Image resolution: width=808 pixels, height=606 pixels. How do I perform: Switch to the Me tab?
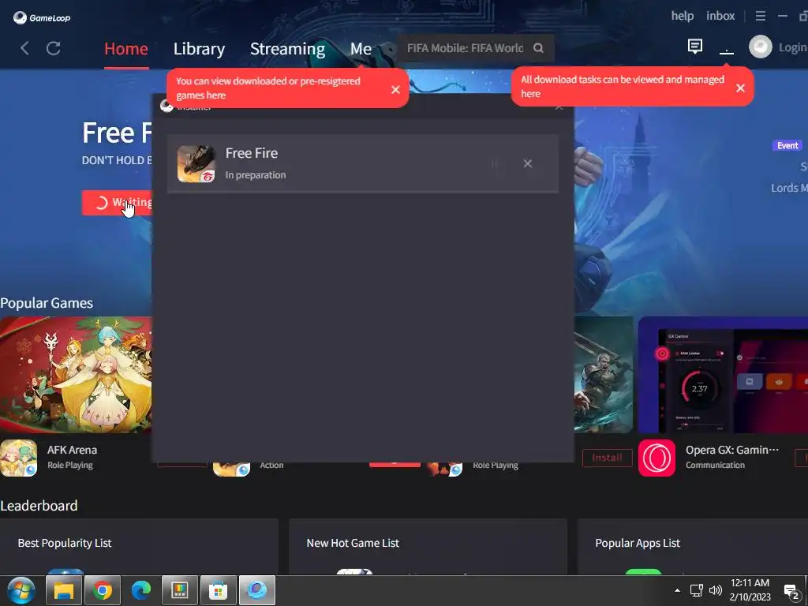361,49
